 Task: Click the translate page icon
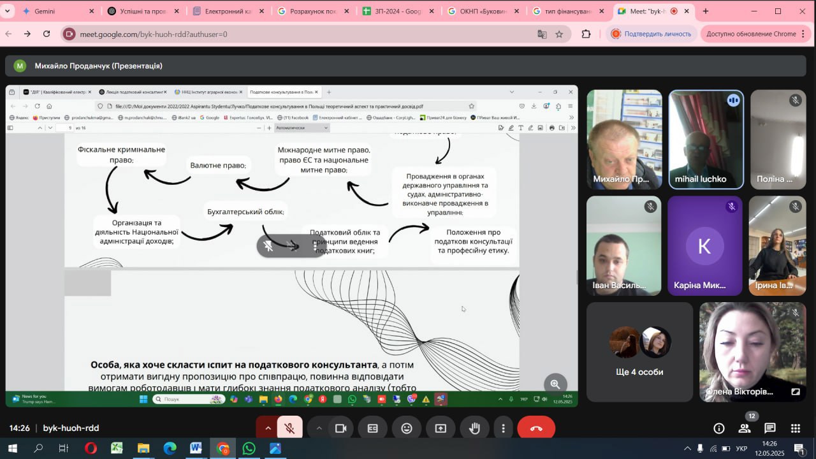pyautogui.click(x=542, y=34)
